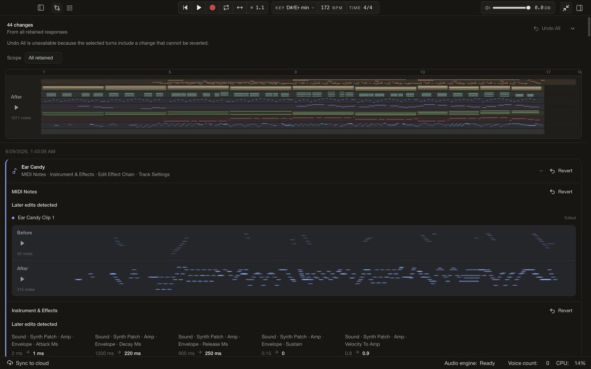Play the After preview of all tracks
This screenshot has height=369, width=591.
coord(16,107)
